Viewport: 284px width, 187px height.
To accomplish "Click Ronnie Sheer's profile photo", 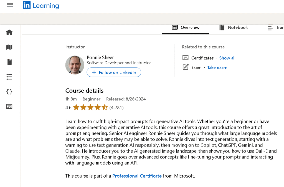I will 75,65.
